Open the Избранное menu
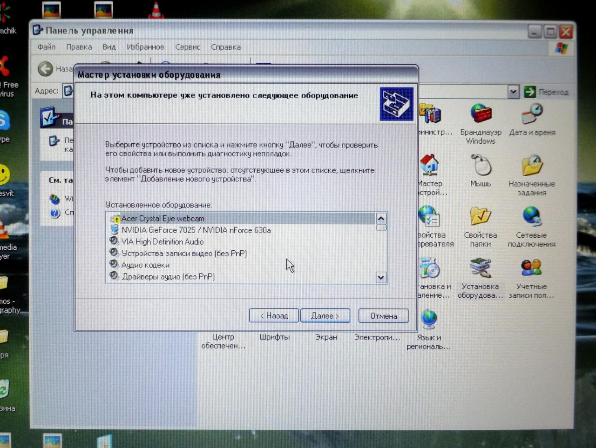Viewport: 596px width, 448px height. click(145, 47)
